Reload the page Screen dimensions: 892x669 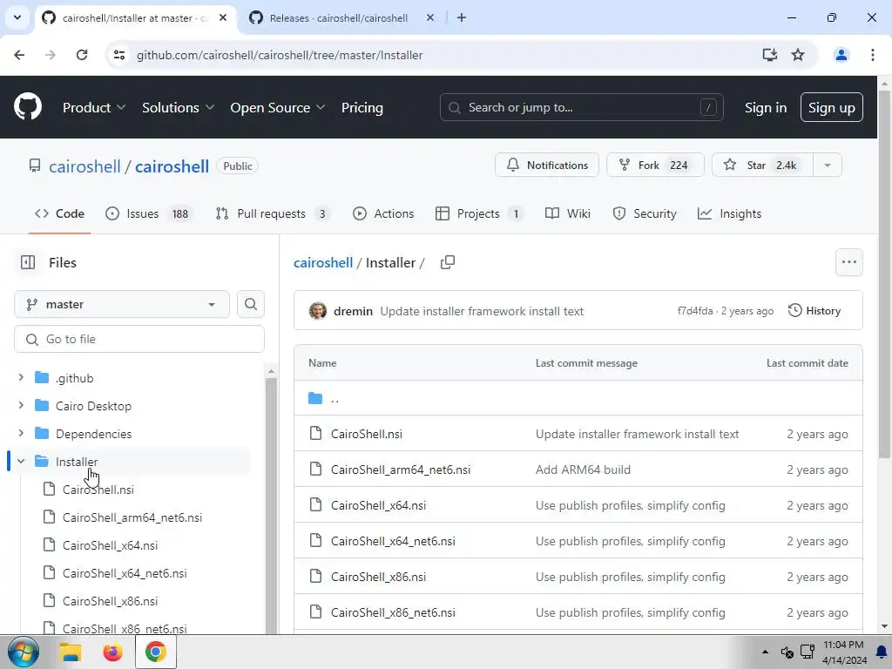pyautogui.click(x=82, y=55)
